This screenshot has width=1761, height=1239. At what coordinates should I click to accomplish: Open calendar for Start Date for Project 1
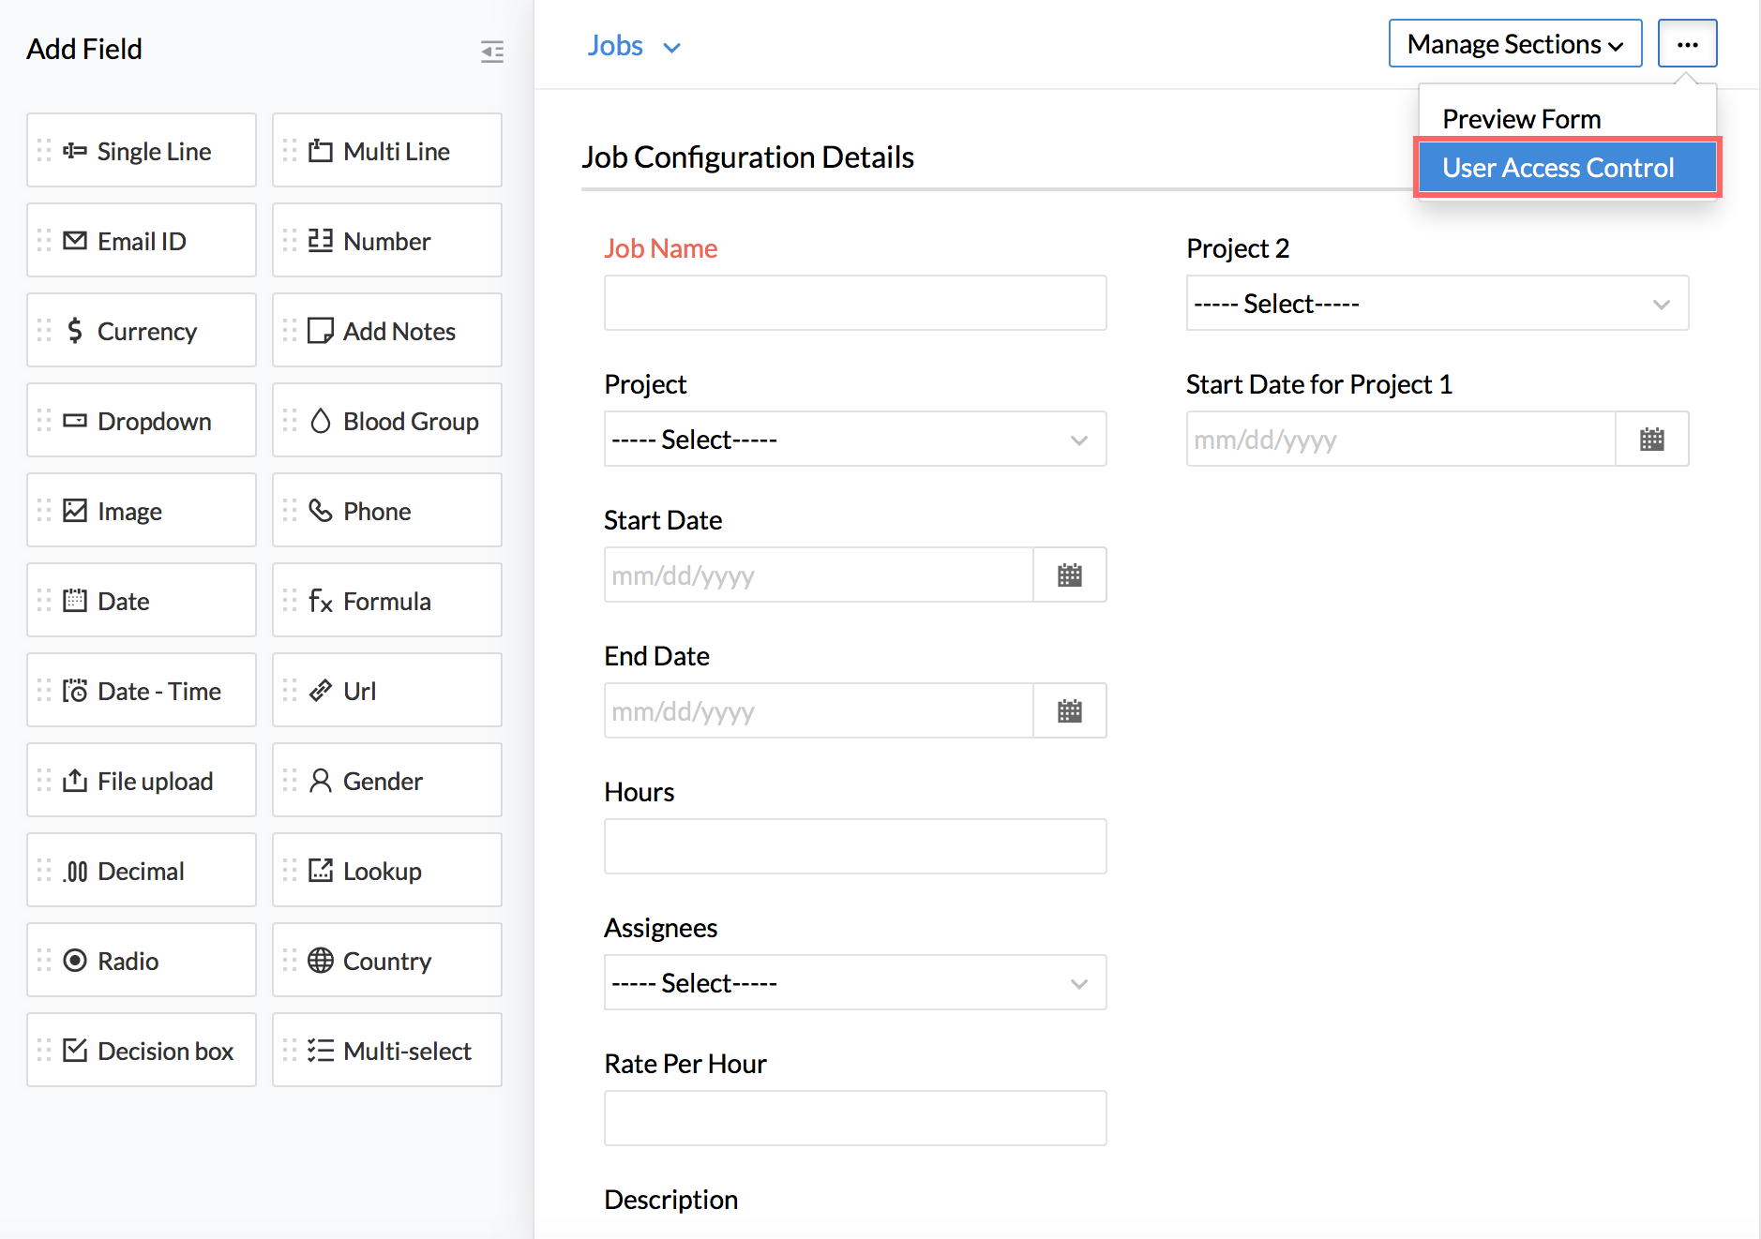coord(1651,440)
